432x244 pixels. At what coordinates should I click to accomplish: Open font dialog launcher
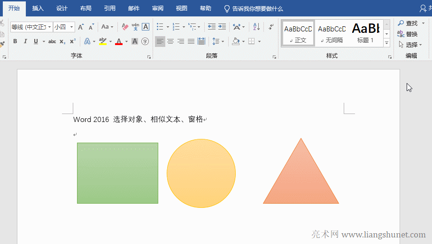[149, 57]
